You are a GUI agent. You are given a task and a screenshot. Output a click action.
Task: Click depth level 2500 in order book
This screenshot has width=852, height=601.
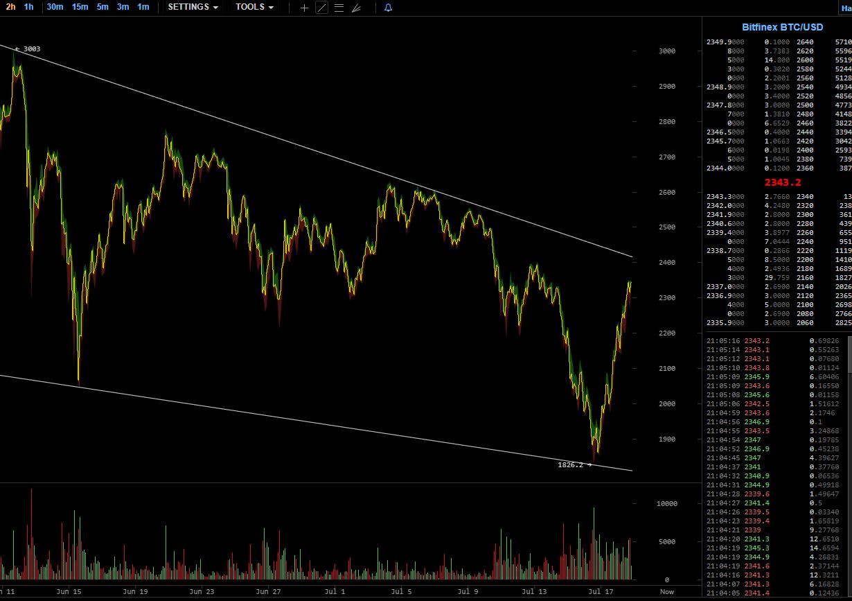pos(805,105)
